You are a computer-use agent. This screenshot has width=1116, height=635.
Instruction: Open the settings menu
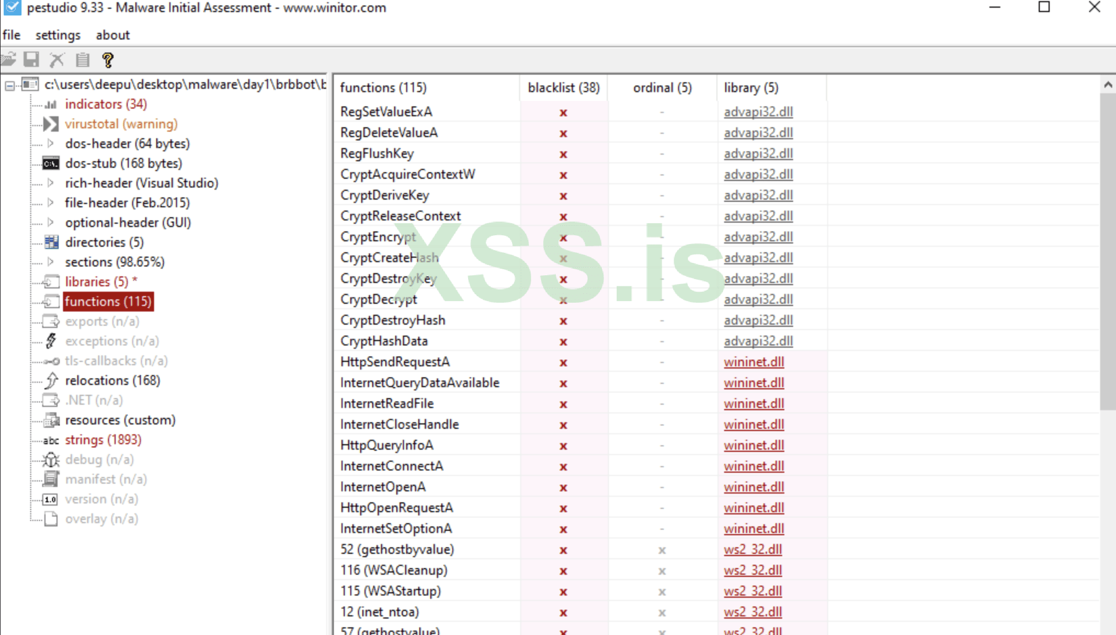click(58, 35)
